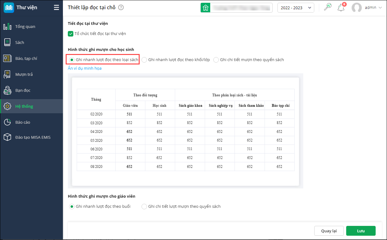The height and width of the screenshot is (240, 387).
Task: Select Ghi nhanh lượt đọc theo buổi
Action: coord(72,206)
